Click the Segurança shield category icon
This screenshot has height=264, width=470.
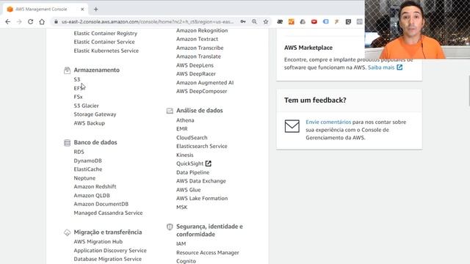pyautogui.click(x=170, y=227)
